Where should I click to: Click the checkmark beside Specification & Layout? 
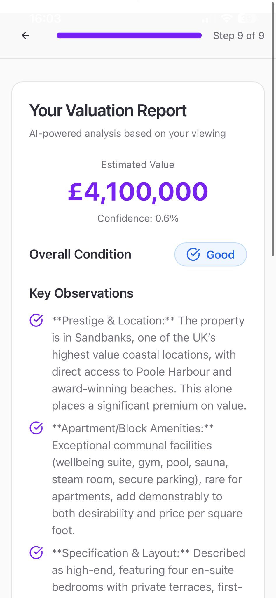pyautogui.click(x=36, y=553)
